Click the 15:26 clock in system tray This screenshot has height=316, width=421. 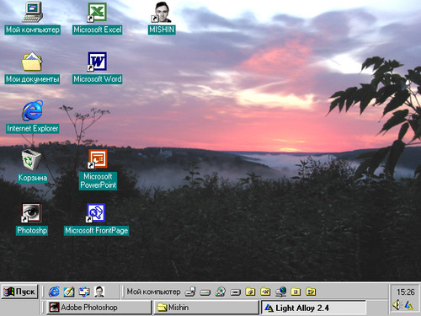click(405, 292)
